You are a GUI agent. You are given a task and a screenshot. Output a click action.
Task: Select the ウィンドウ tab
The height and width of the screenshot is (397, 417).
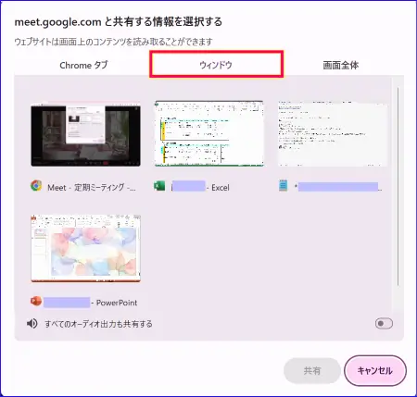tap(216, 65)
